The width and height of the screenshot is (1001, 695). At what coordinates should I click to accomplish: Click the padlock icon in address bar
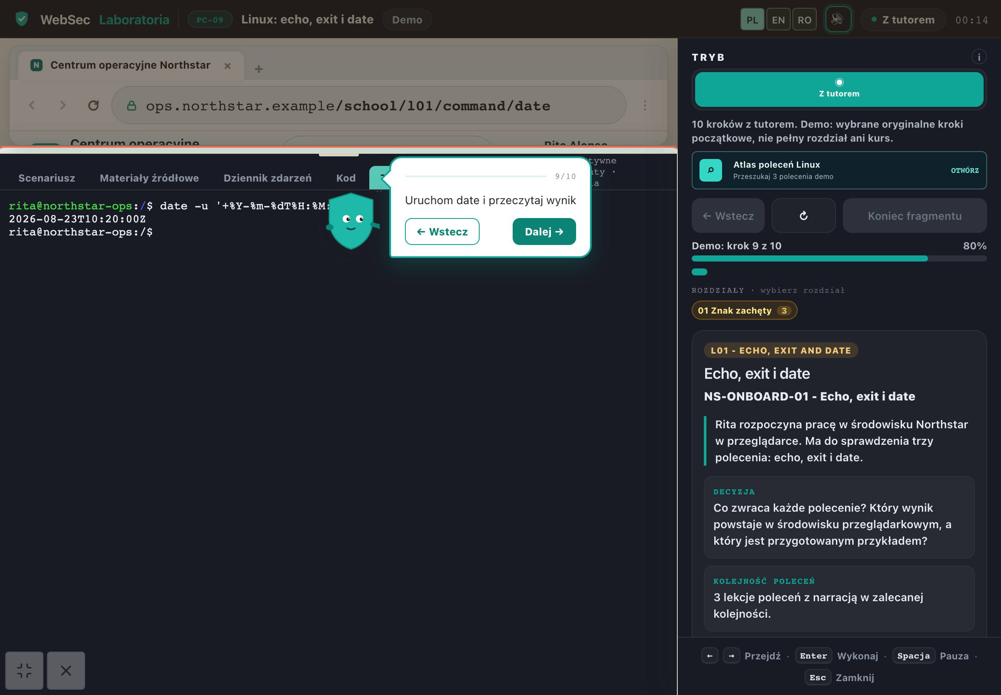coord(131,106)
